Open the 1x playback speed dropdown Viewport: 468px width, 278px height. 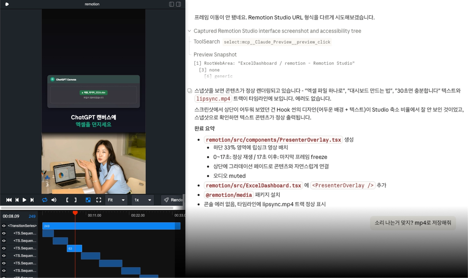143,200
